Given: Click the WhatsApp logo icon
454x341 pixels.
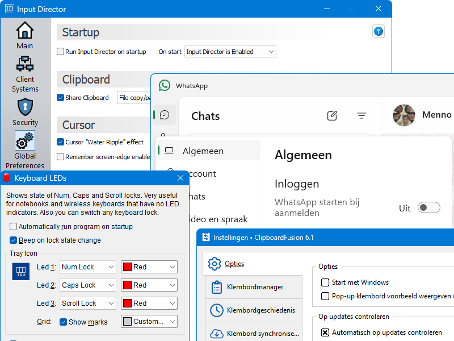Looking at the screenshot, I should click(x=165, y=86).
